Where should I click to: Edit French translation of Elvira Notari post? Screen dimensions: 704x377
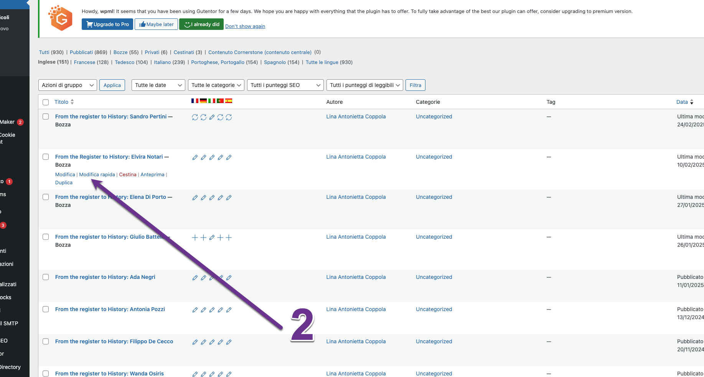tap(195, 157)
